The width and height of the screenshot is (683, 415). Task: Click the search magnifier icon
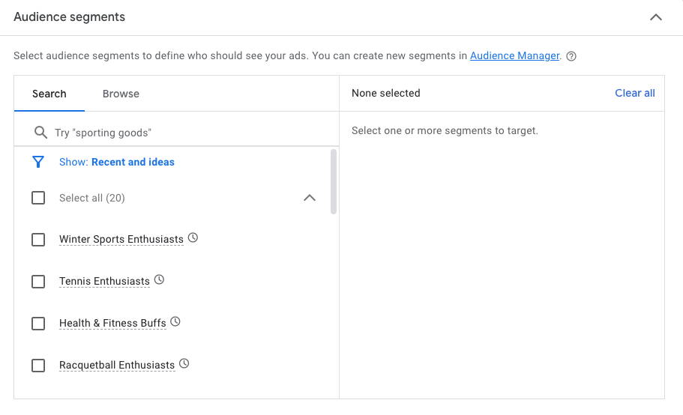click(40, 133)
